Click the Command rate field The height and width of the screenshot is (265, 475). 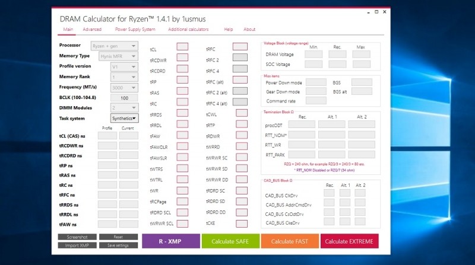[x=316, y=100]
